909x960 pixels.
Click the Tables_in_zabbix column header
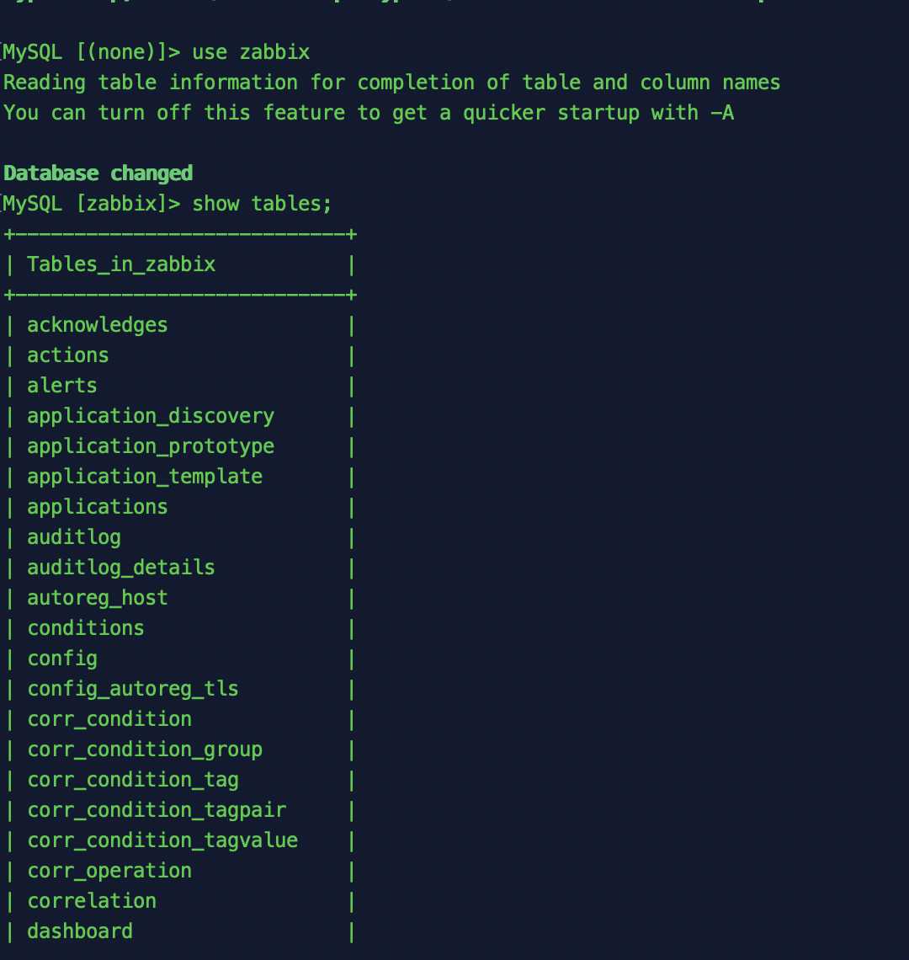pos(121,264)
